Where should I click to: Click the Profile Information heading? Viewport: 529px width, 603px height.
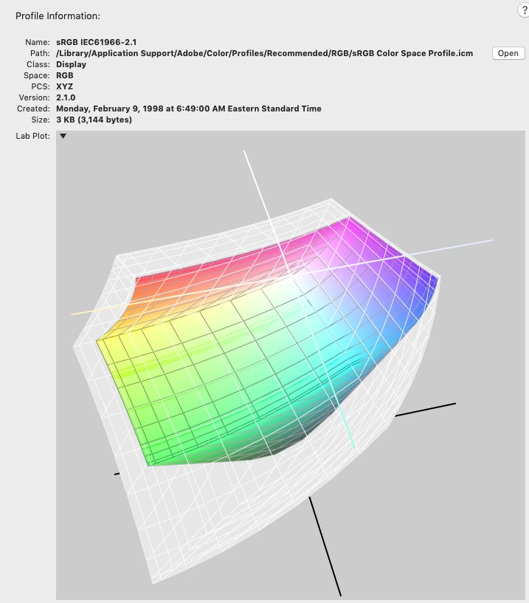click(58, 15)
